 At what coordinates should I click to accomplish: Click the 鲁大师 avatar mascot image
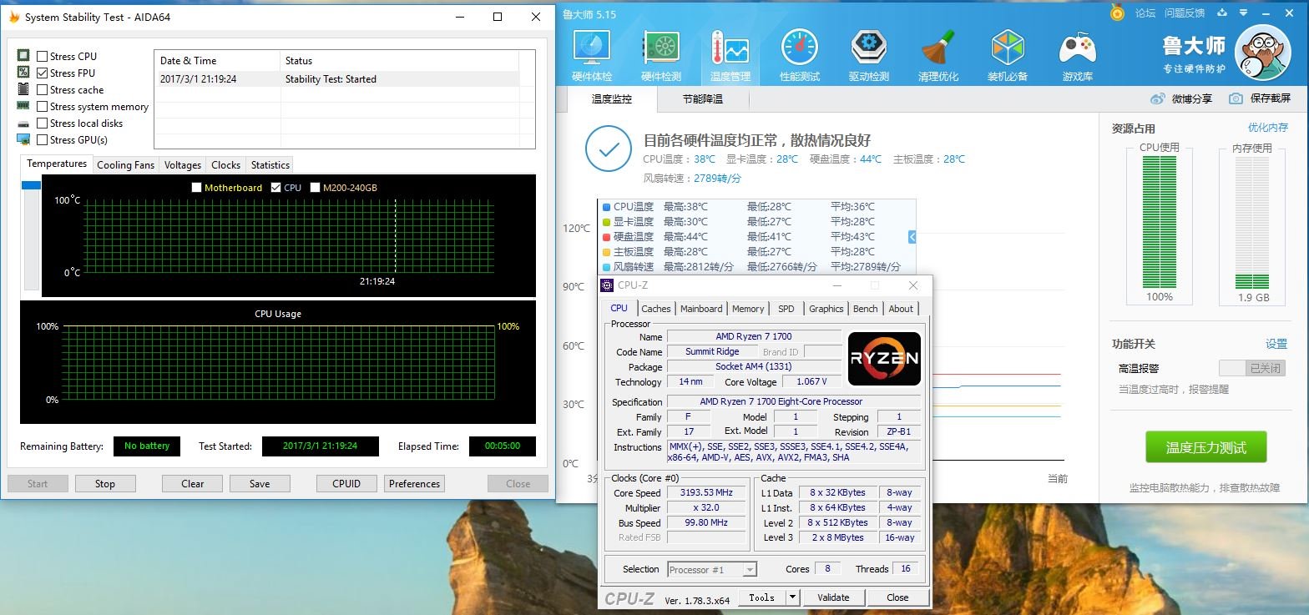(1262, 53)
